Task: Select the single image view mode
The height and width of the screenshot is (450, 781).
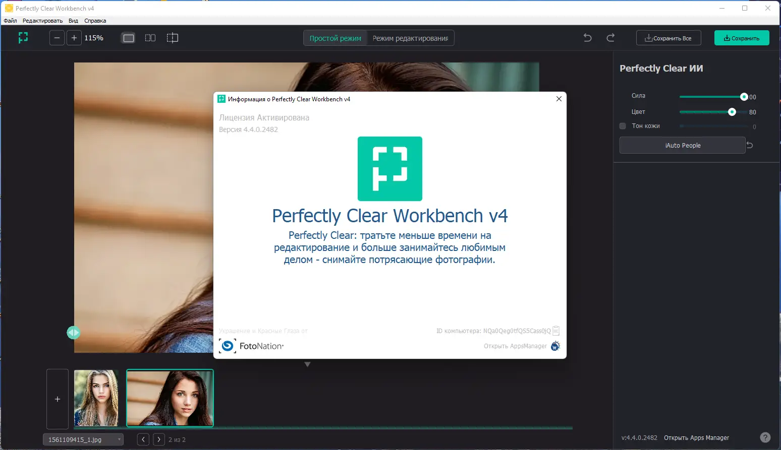Action: pyautogui.click(x=128, y=38)
